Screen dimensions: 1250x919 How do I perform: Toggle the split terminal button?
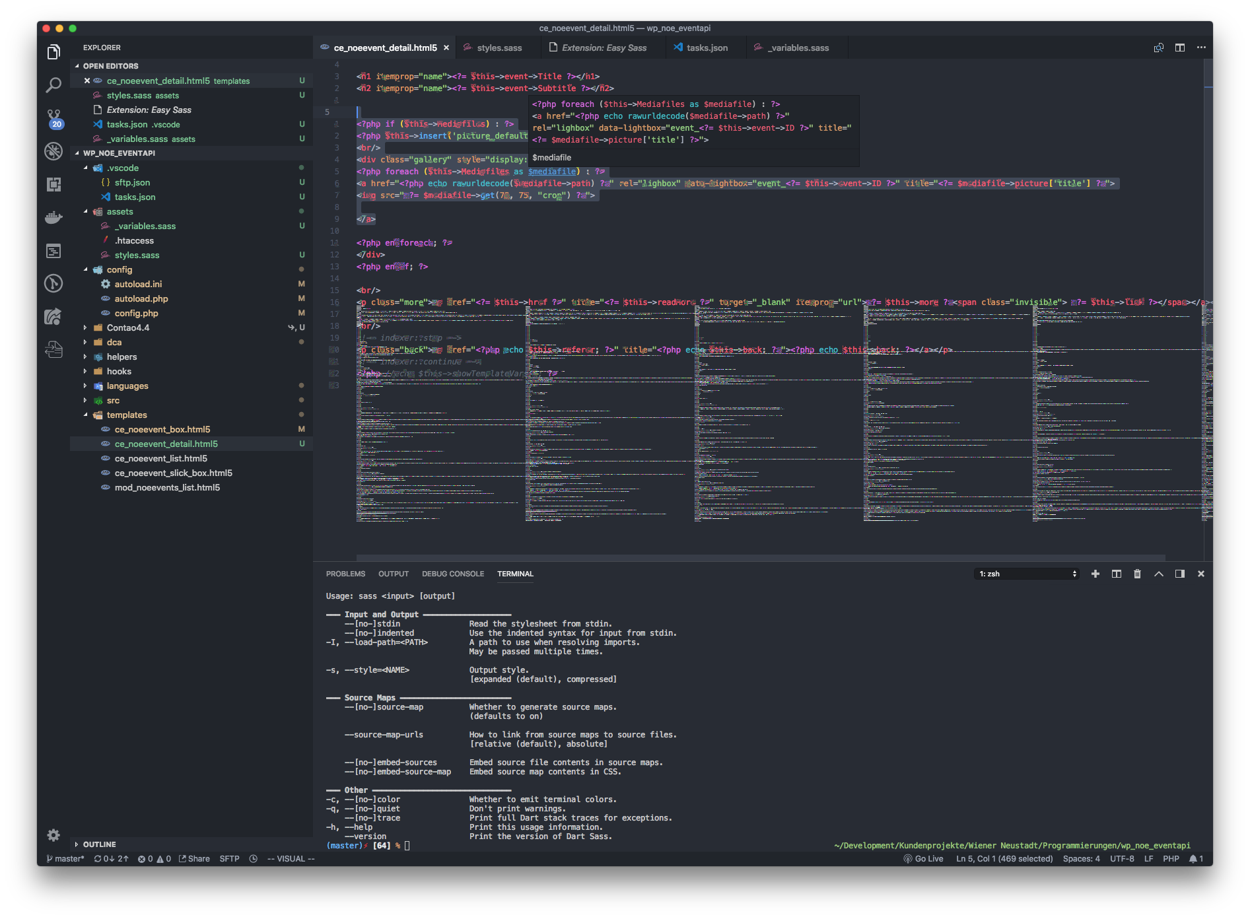click(1117, 574)
